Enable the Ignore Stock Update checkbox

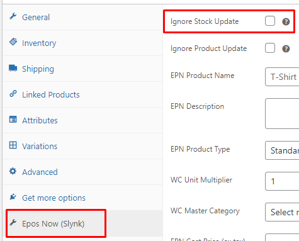pos(270,21)
